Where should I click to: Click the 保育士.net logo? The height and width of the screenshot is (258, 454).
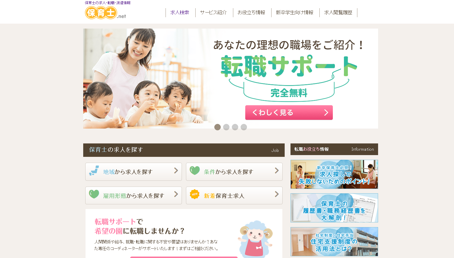(105, 13)
